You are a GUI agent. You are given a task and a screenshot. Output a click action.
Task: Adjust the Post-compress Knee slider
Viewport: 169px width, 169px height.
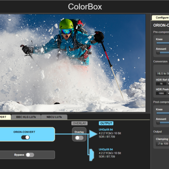[163, 114]
